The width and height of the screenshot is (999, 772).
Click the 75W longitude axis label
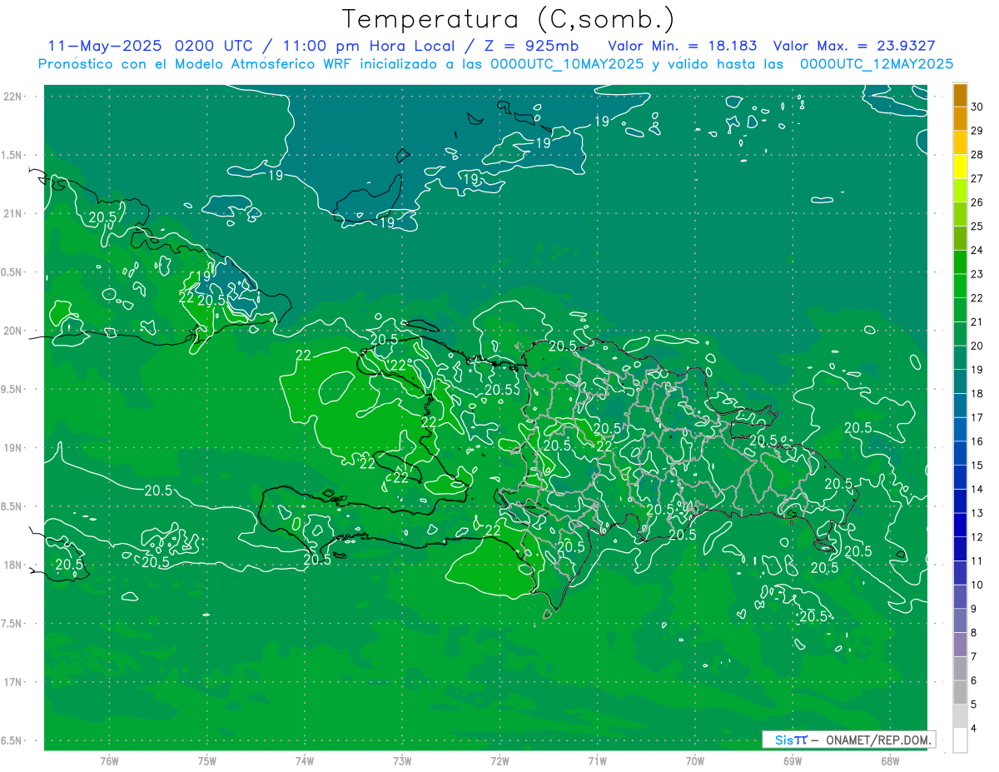[x=207, y=761]
